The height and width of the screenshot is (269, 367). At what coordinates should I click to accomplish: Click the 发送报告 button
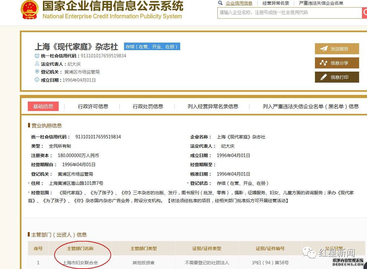[337, 49]
